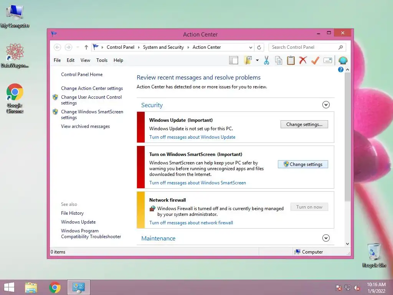Click the blue shell icon in toolbar
Viewport: 393px width, 295px height.
click(343, 60)
